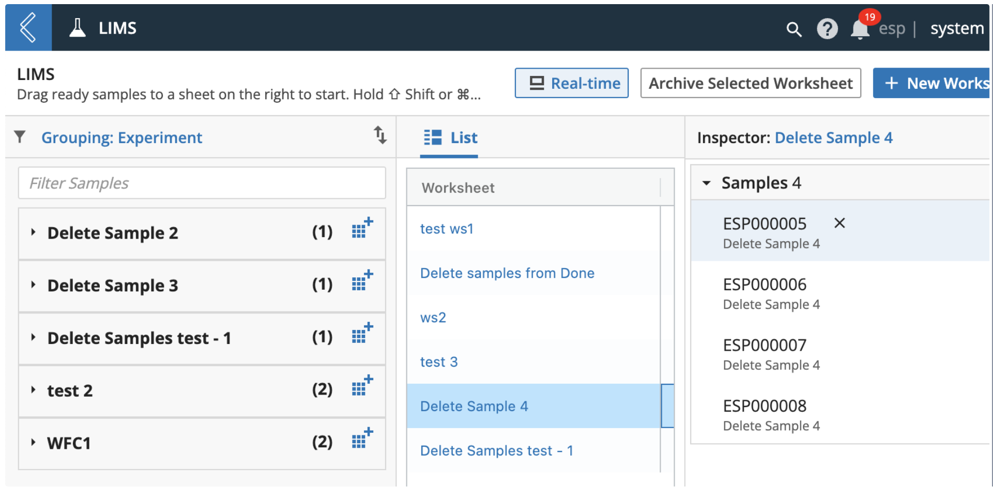Toggle the Real-time button
Viewport: 1004px width, 502px height.
[x=571, y=83]
